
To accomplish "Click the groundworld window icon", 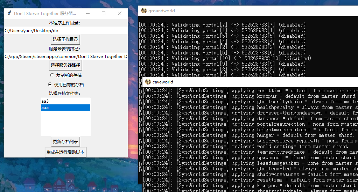I will pyautogui.click(x=143, y=10).
